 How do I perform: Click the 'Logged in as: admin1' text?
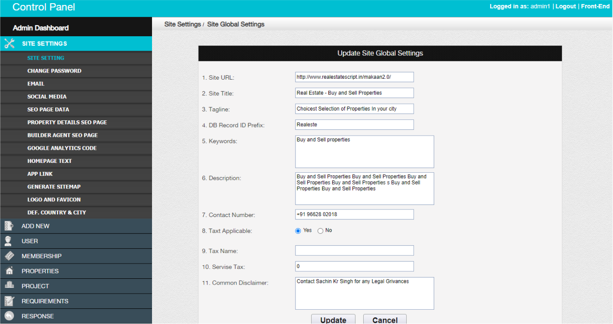click(x=520, y=6)
